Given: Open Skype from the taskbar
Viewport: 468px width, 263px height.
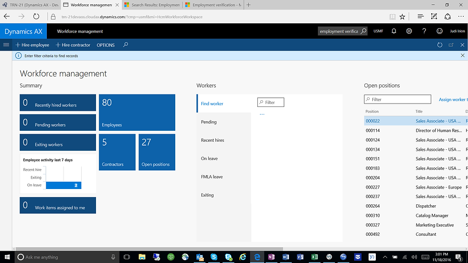Looking at the screenshot, I should [214, 257].
